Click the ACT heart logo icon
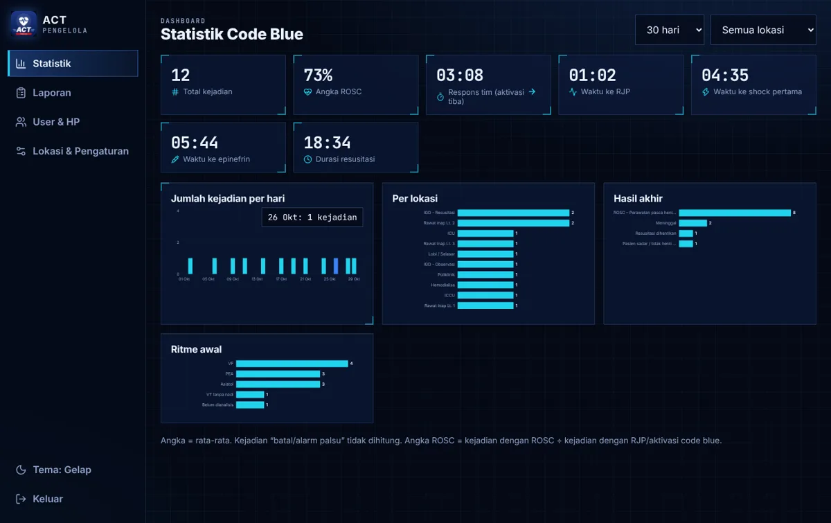Image resolution: width=831 pixels, height=523 pixels. (x=24, y=24)
